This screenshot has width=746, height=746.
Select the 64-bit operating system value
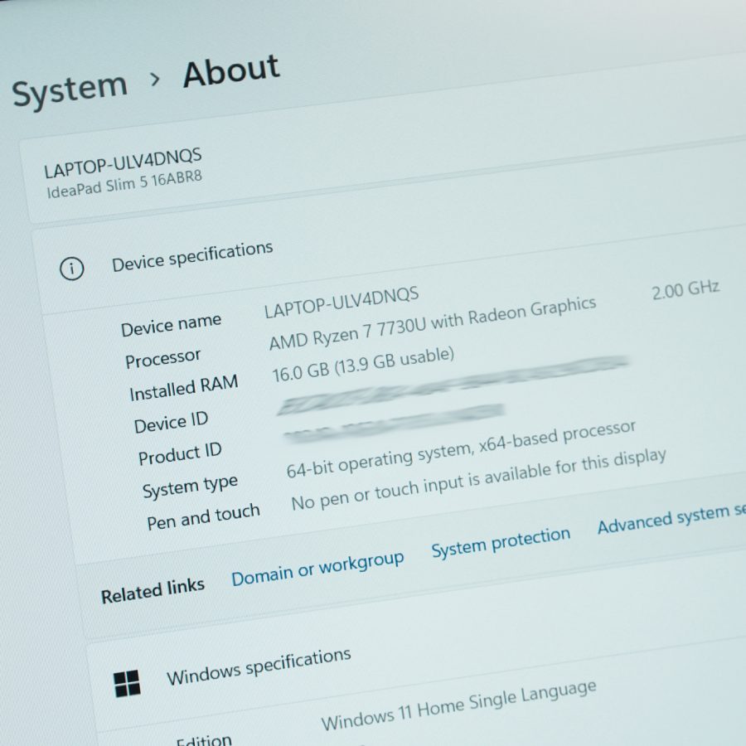pos(461,448)
